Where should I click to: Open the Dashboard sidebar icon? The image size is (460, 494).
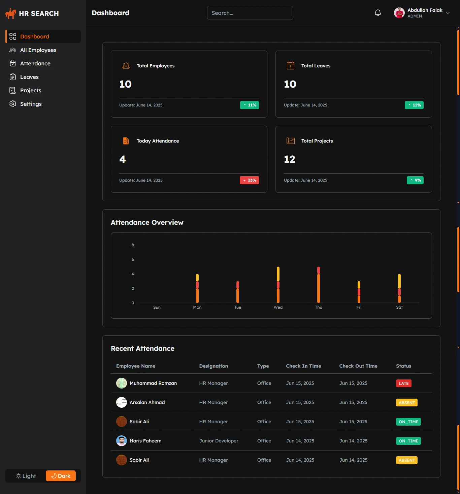[x=13, y=36]
